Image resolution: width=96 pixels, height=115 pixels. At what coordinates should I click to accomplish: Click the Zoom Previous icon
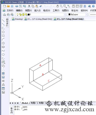pos(69,6)
